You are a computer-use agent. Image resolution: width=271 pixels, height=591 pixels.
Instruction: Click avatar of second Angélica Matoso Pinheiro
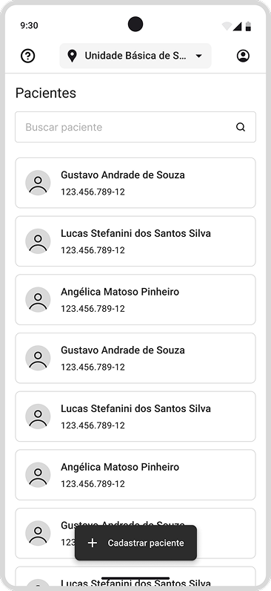point(38,475)
